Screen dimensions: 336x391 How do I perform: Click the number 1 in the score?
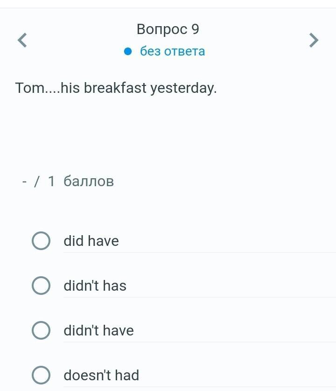click(51, 181)
